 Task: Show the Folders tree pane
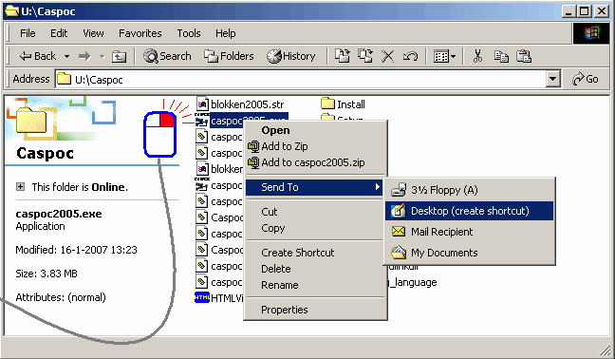pyautogui.click(x=229, y=56)
